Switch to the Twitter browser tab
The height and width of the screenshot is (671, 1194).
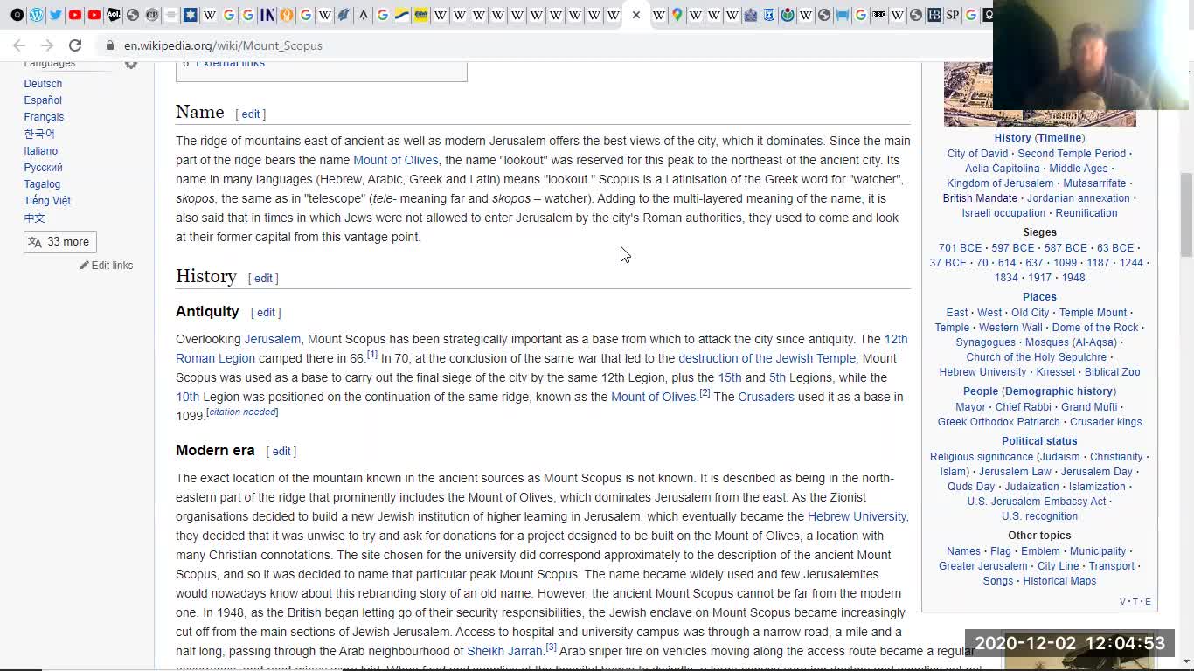(55, 15)
